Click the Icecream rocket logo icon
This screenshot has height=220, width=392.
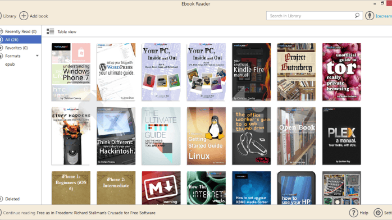(x=370, y=16)
